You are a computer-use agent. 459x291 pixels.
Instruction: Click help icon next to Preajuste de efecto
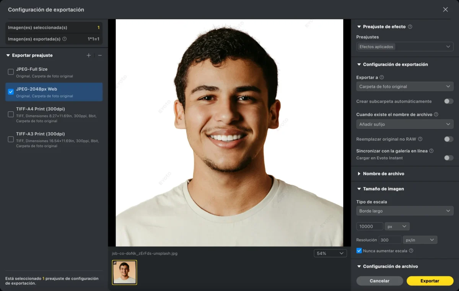coord(410,27)
